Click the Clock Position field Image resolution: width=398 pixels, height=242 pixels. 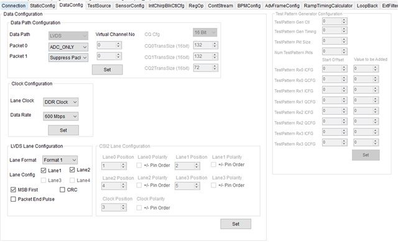tap(114, 207)
